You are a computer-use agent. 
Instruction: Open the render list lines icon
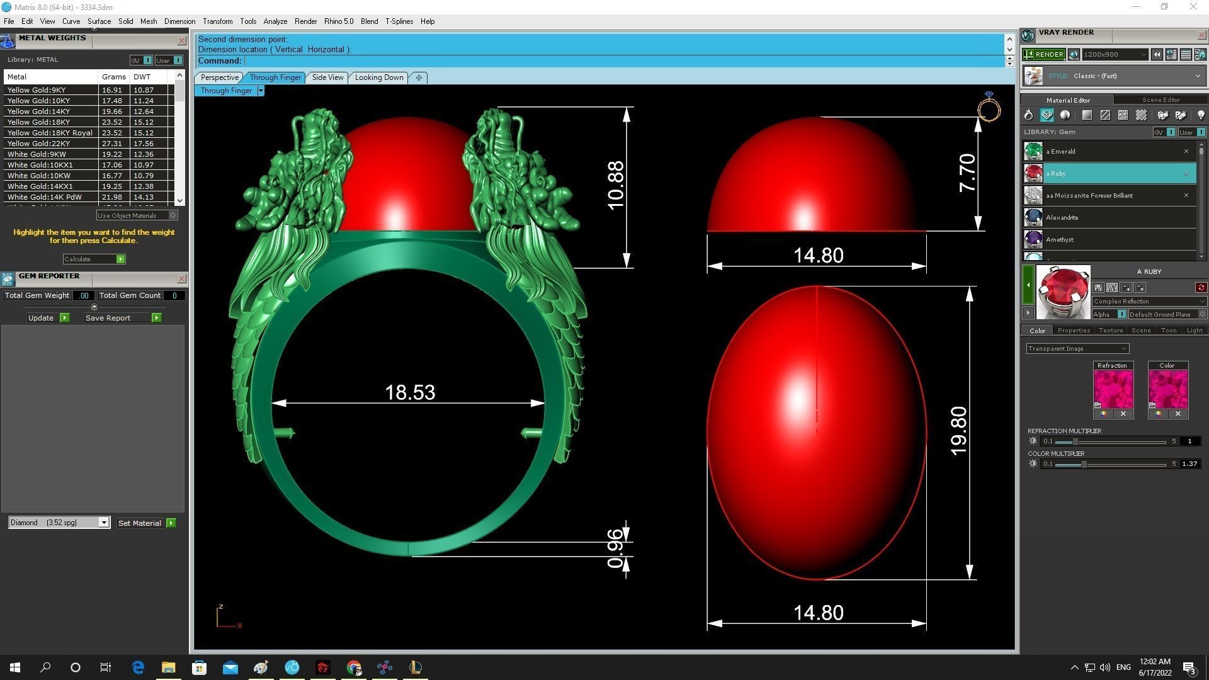click(1185, 55)
